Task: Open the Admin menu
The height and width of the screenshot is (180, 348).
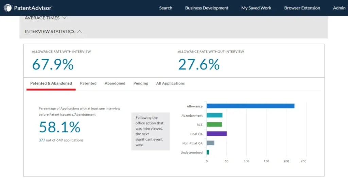Action: point(339,8)
